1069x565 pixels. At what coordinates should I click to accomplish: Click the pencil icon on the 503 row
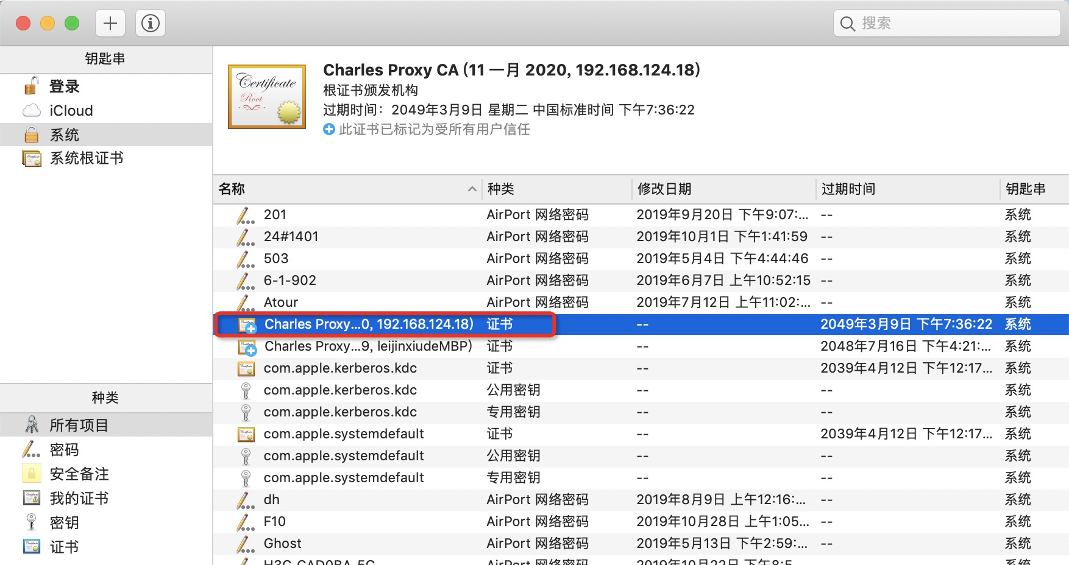point(246,259)
